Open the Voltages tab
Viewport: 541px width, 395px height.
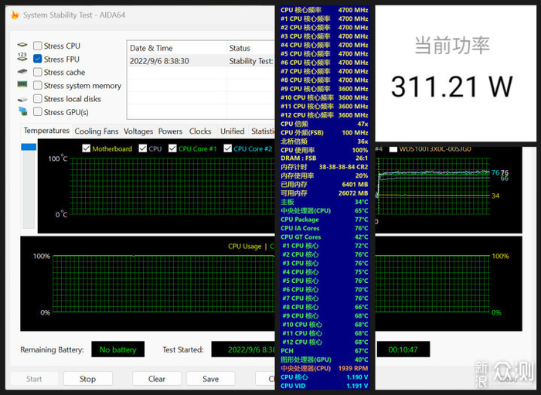[x=138, y=131]
